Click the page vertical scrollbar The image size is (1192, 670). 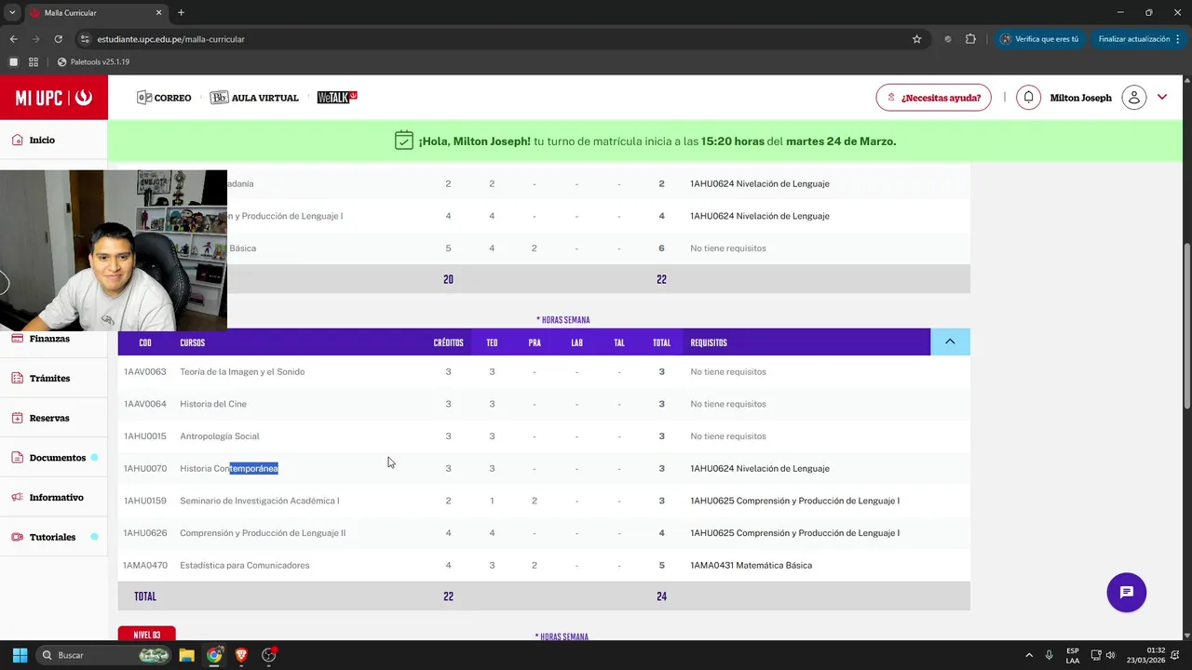[x=1186, y=326]
